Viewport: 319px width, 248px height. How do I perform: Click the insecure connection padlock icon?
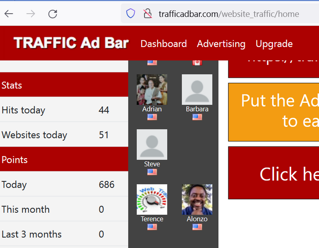point(147,13)
